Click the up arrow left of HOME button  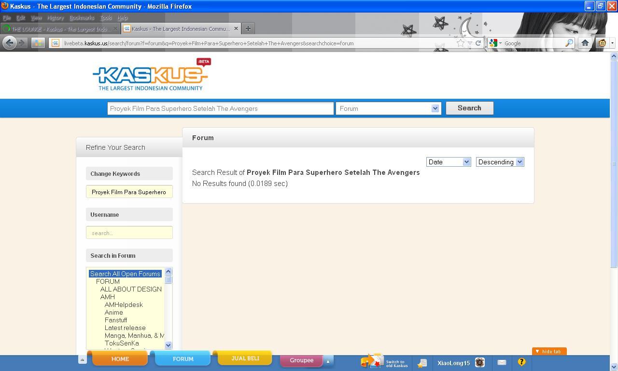point(82,359)
